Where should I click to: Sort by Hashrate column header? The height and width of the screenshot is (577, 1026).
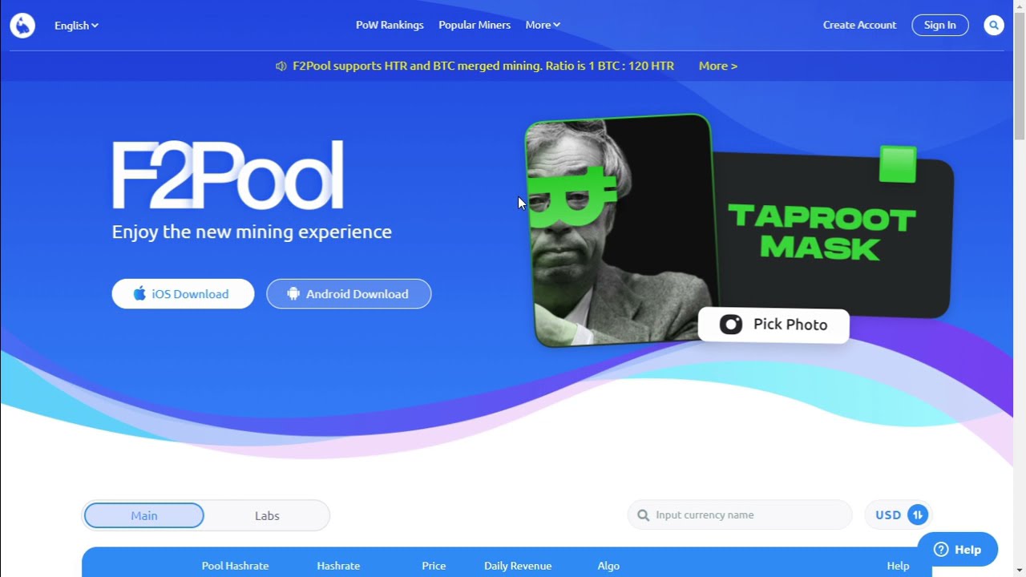click(x=338, y=566)
